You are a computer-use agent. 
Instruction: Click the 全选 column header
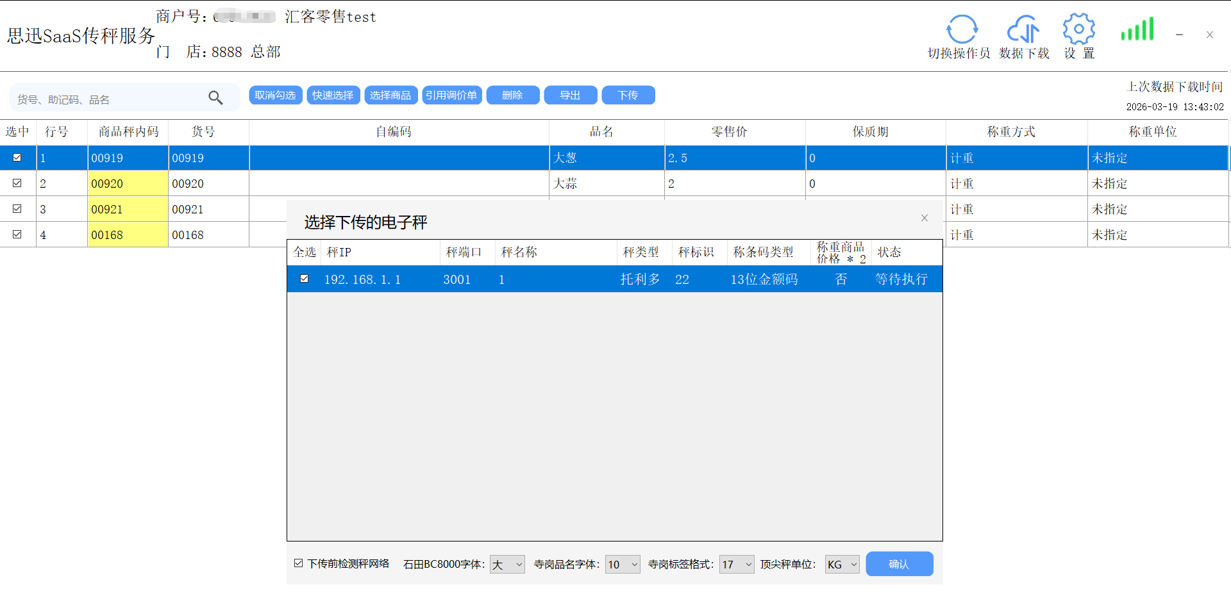[305, 252]
